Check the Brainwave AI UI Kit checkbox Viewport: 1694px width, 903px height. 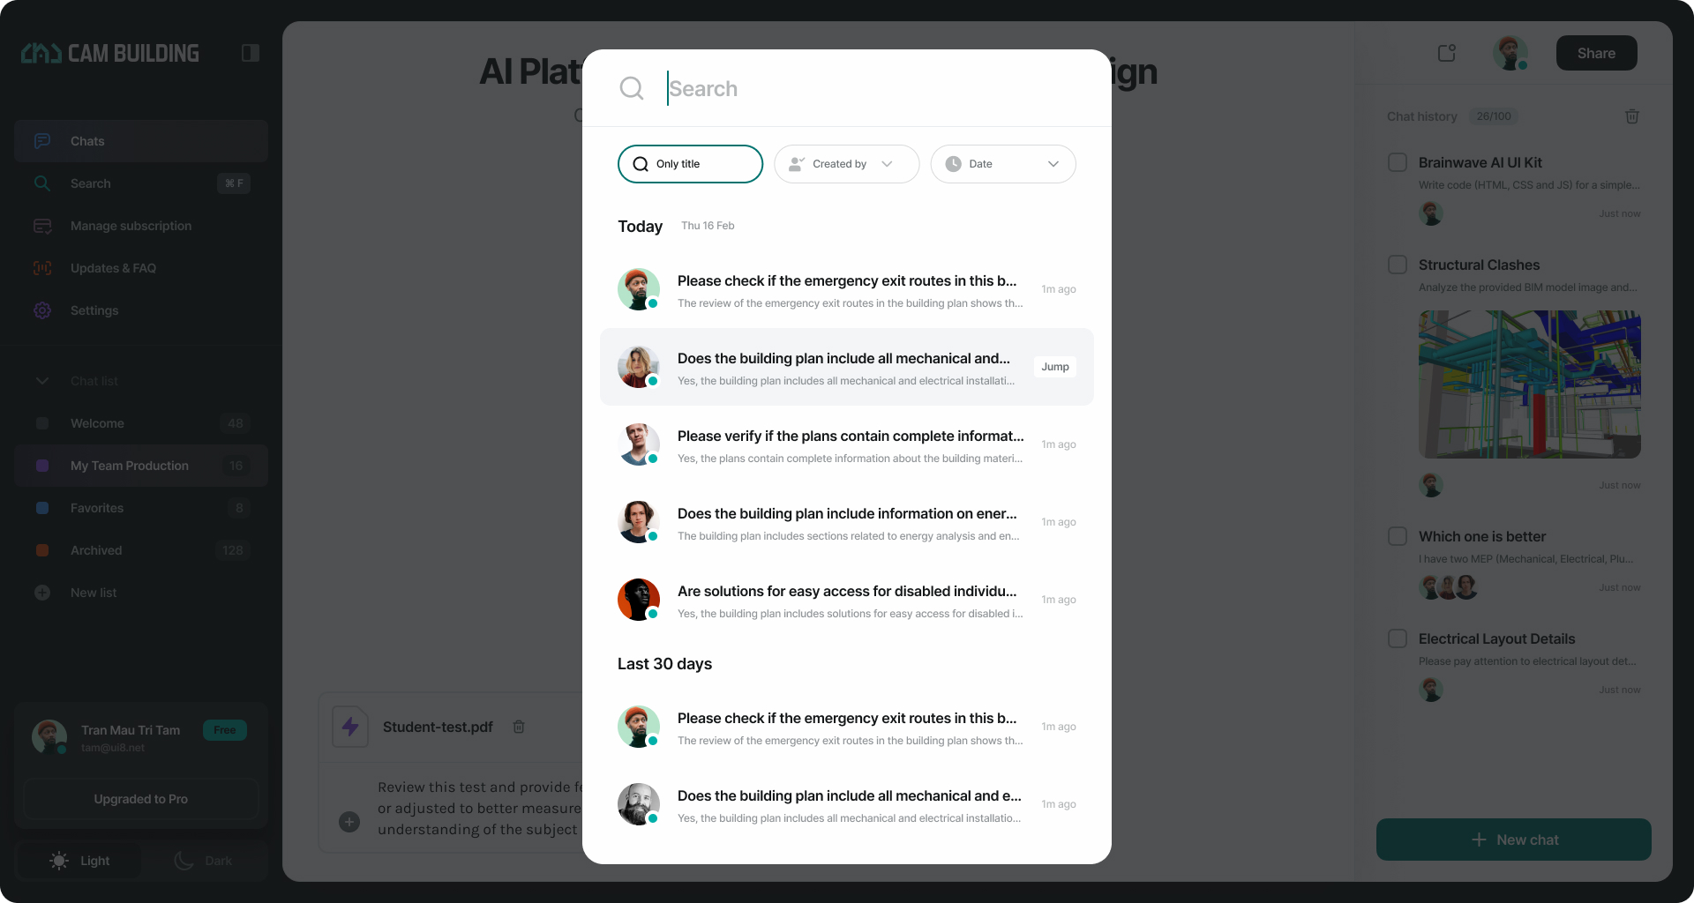[x=1398, y=162]
